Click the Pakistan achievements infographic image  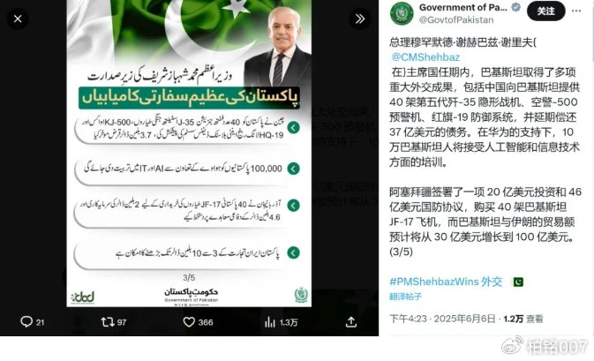(x=189, y=153)
